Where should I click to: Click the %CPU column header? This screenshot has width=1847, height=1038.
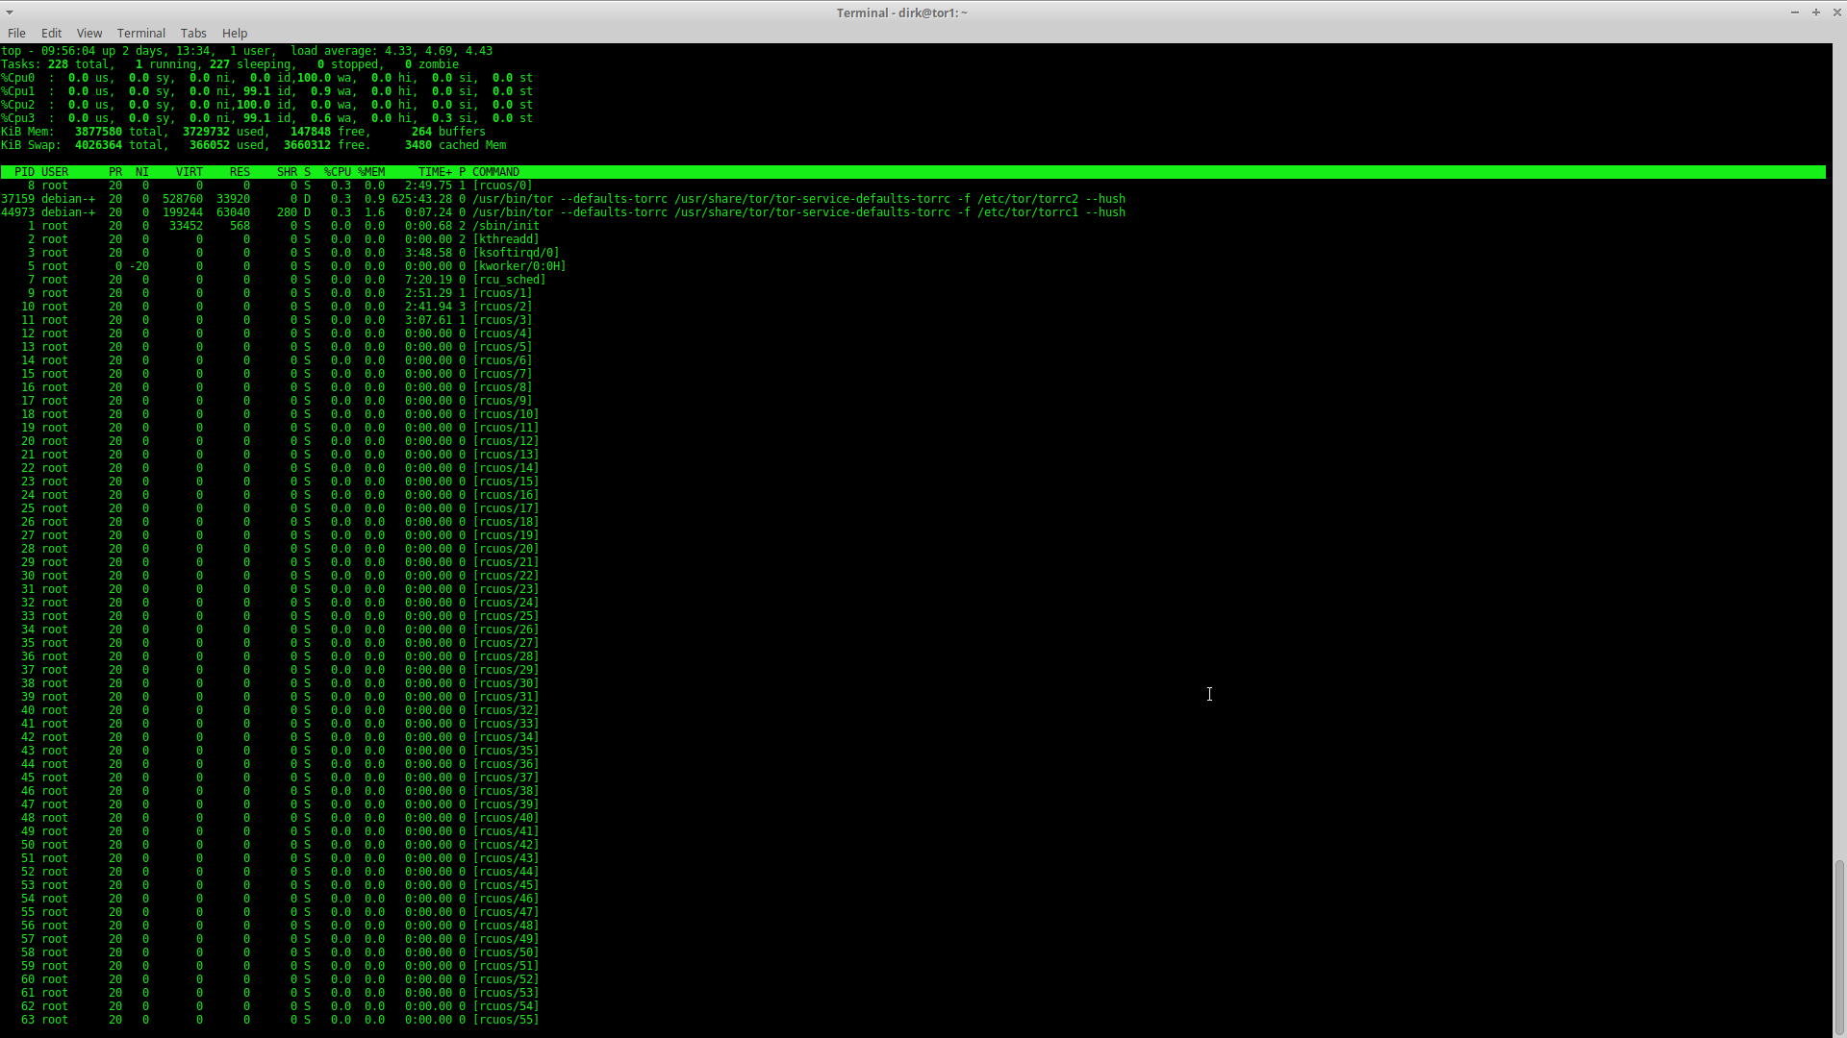[338, 172]
